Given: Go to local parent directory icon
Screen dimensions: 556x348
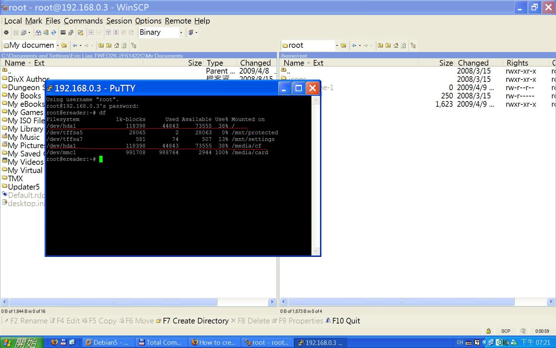Looking at the screenshot, I should pos(101,45).
